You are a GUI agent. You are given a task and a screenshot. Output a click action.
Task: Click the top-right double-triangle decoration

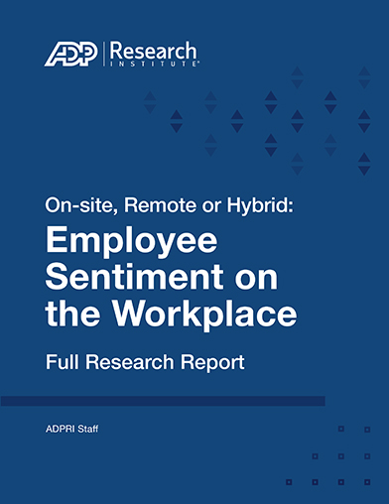point(364,77)
